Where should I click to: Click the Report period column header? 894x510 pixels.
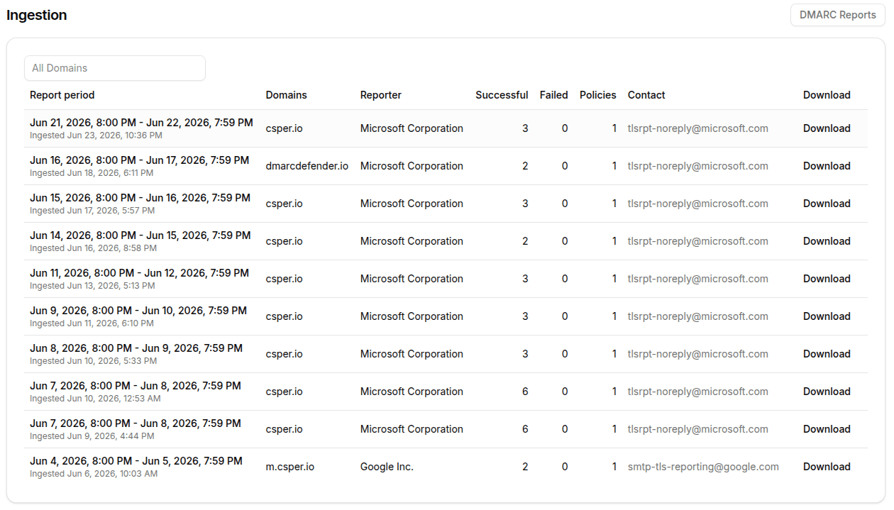click(62, 95)
